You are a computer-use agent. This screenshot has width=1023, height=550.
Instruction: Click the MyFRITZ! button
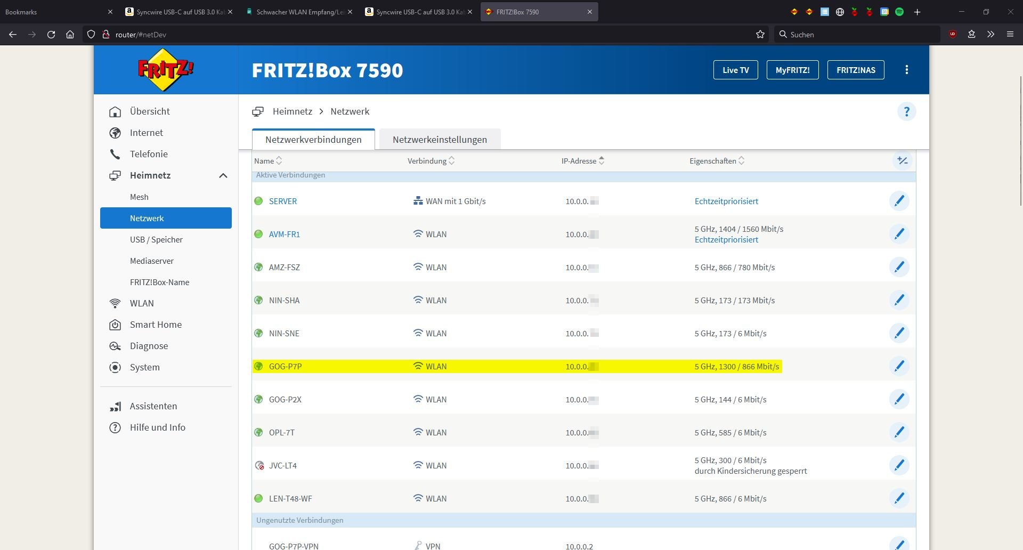792,70
